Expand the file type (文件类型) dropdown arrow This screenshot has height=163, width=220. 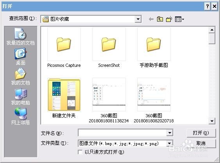[x=170, y=143]
